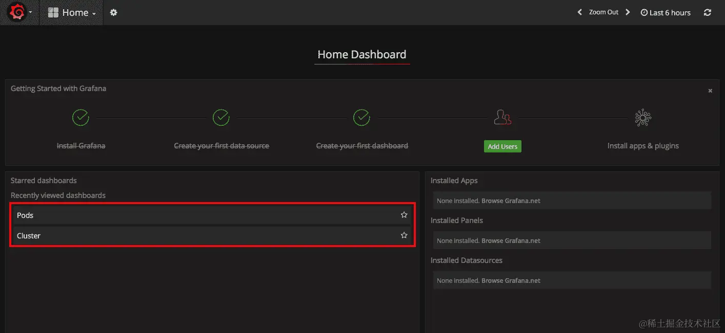Browse Grafana.net under Installed Datasources

click(x=511, y=281)
